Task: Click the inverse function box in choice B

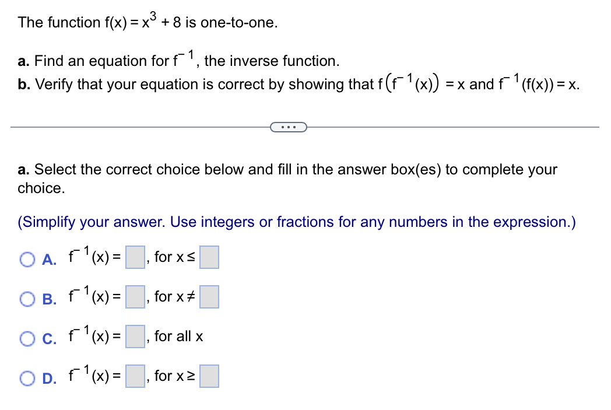Action: [135, 297]
